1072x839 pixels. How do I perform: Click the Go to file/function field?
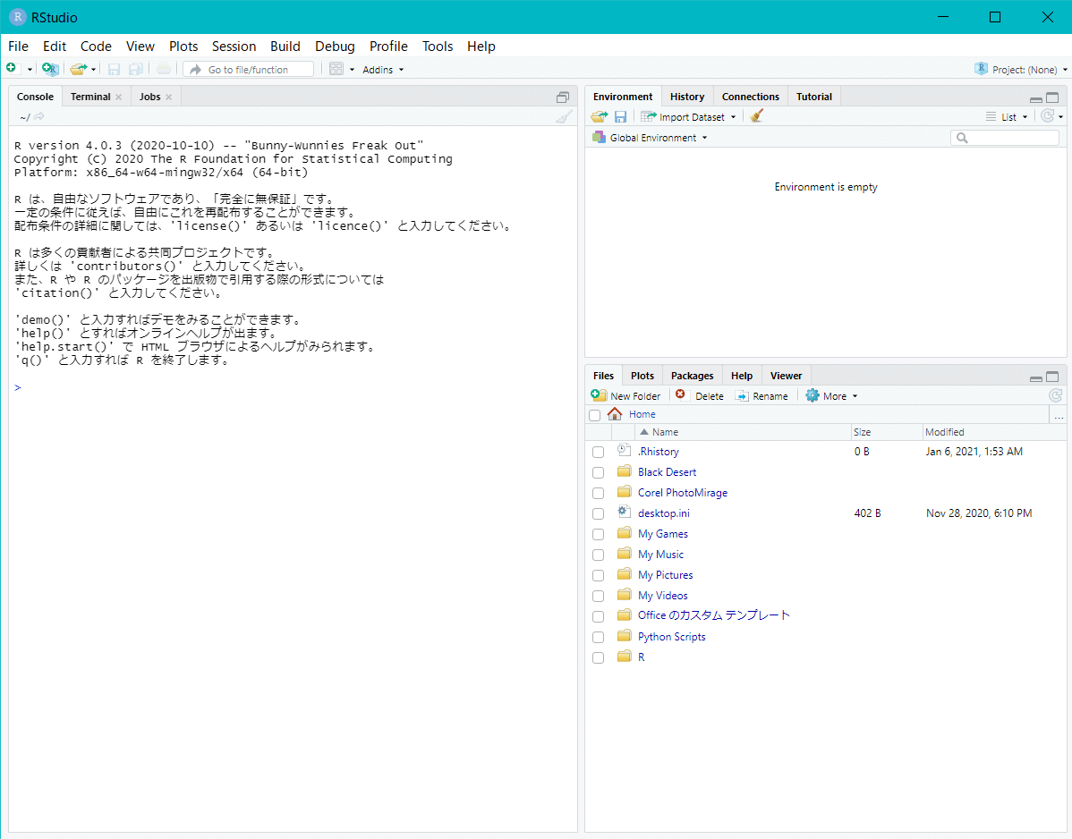coord(249,69)
